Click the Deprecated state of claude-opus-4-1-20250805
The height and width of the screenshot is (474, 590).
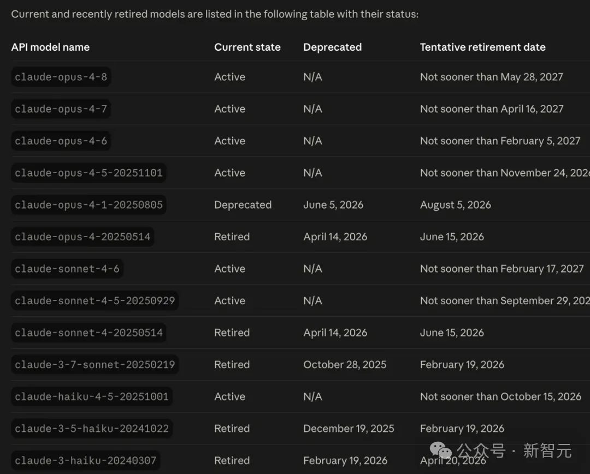[x=243, y=205]
